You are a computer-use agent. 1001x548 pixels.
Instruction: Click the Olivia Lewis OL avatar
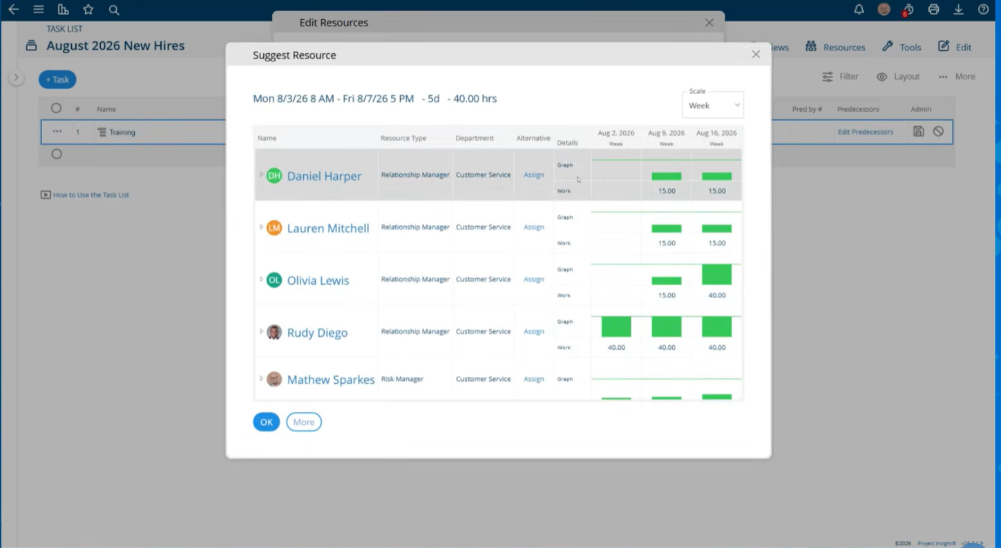274,280
